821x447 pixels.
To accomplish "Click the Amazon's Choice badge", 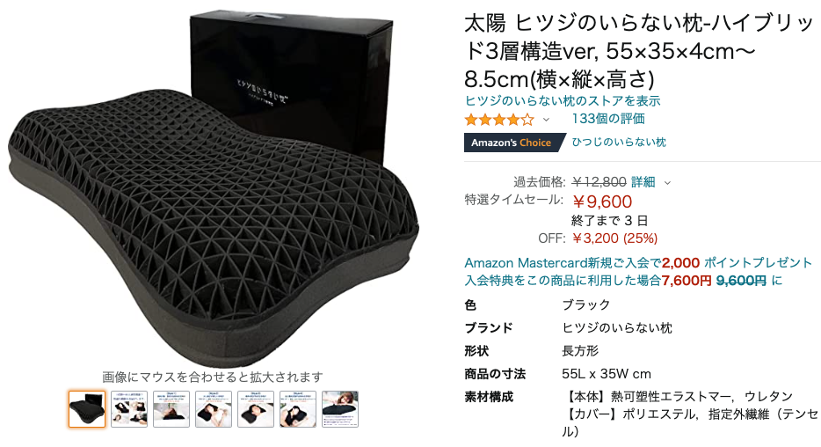I will (x=515, y=143).
